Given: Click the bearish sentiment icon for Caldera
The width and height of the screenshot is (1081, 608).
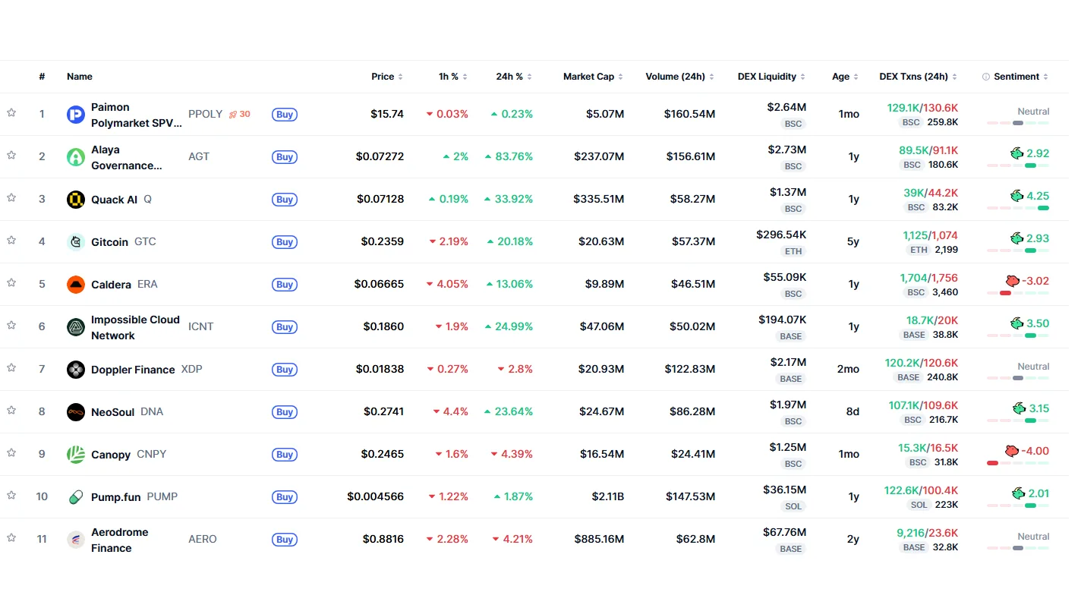Looking at the screenshot, I should 1012,281.
